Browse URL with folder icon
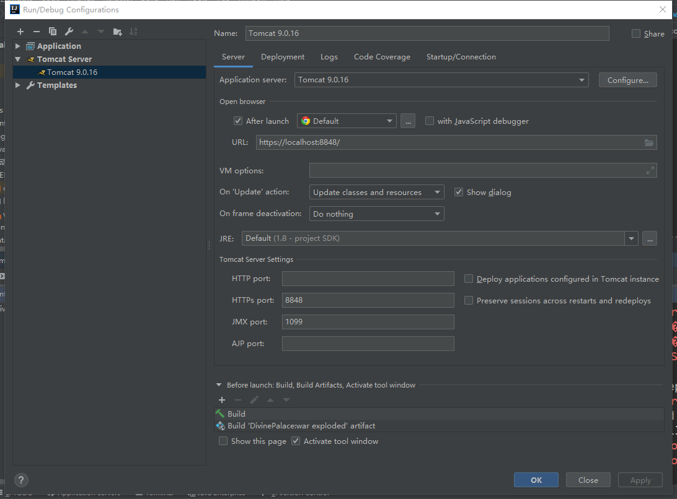This screenshot has width=677, height=499. click(649, 142)
